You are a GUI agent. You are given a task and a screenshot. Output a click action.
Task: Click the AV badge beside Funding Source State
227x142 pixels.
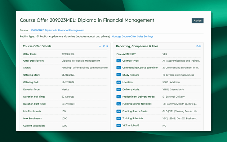[119, 111]
